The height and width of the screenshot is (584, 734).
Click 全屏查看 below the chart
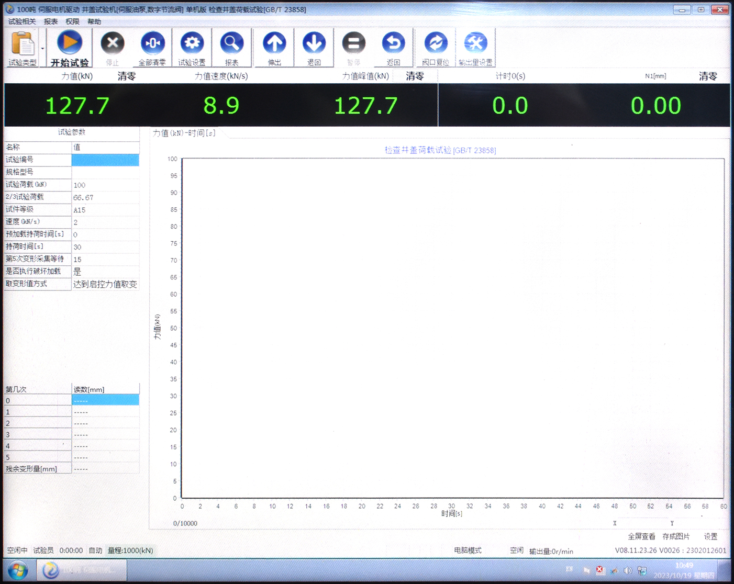click(x=641, y=536)
